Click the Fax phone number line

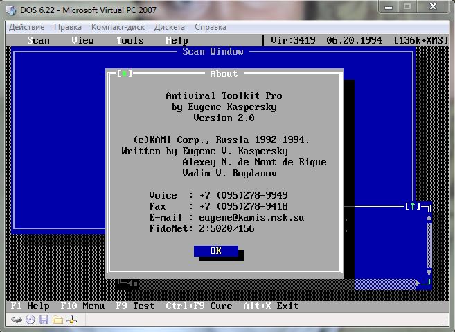coord(219,206)
